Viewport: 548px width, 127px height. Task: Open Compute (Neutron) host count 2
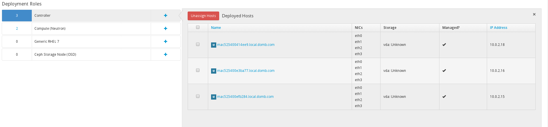tap(17, 29)
